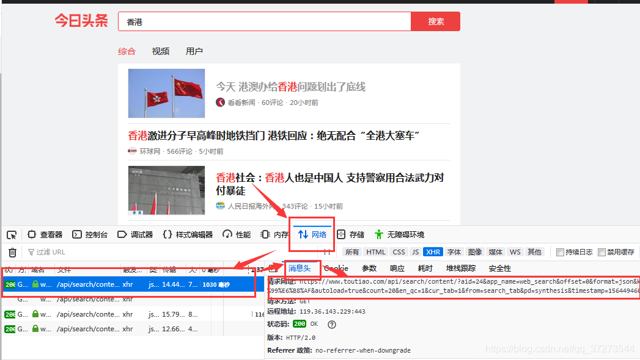
Task: Click the 文件 column header
Action: (64, 270)
